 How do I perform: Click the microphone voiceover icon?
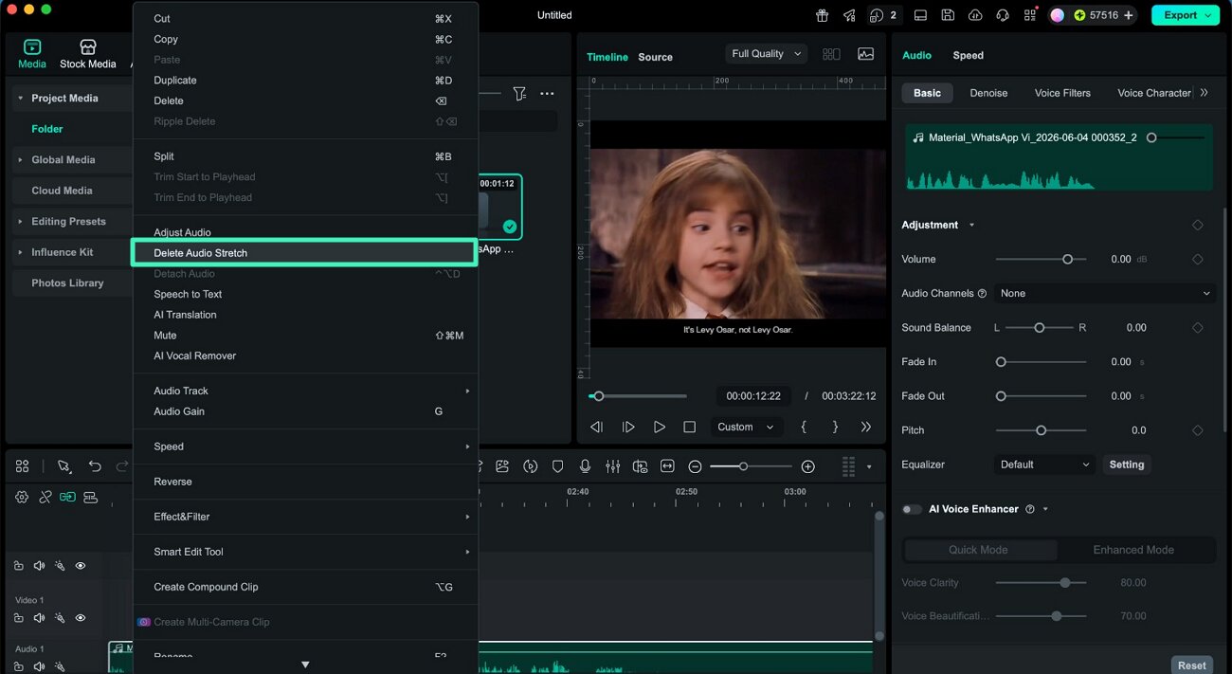586,466
